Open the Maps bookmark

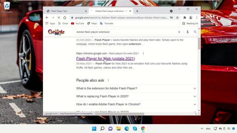pos(92,23)
